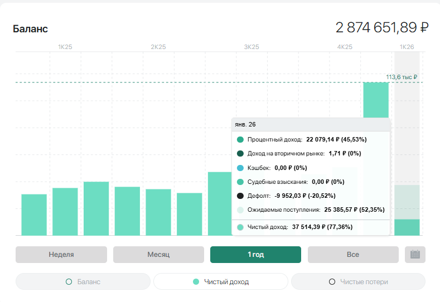440x302 pixels.
Task: Select the Неделя period button
Action: pyautogui.click(x=61, y=254)
